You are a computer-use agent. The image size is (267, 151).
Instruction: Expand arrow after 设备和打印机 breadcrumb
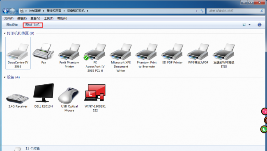[x=87, y=11]
